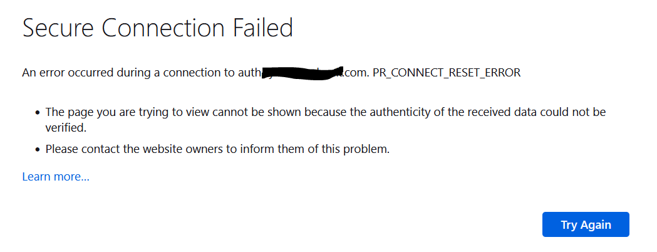Click the second bullet point marker
Image resolution: width=657 pixels, height=252 pixels.
click(38, 149)
